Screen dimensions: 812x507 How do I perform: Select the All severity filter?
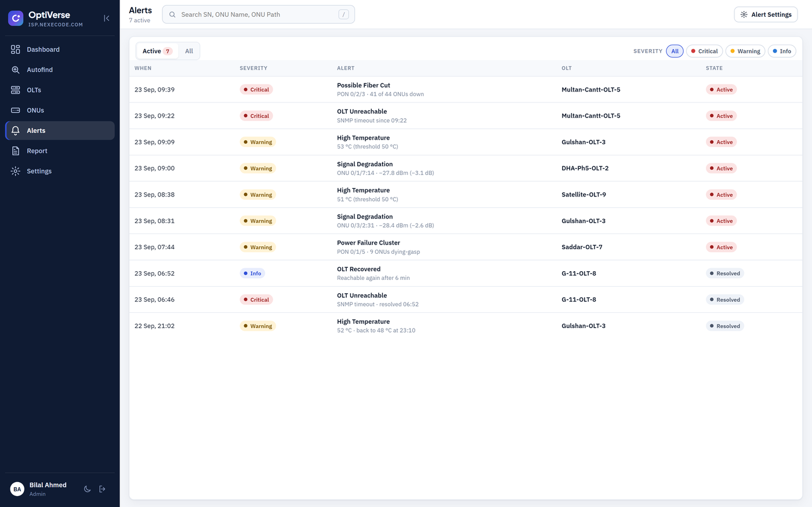point(675,51)
